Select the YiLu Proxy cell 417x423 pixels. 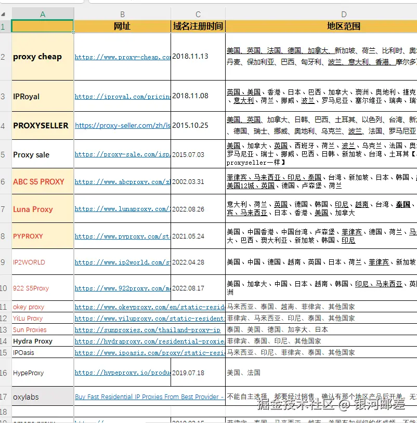coord(43,318)
